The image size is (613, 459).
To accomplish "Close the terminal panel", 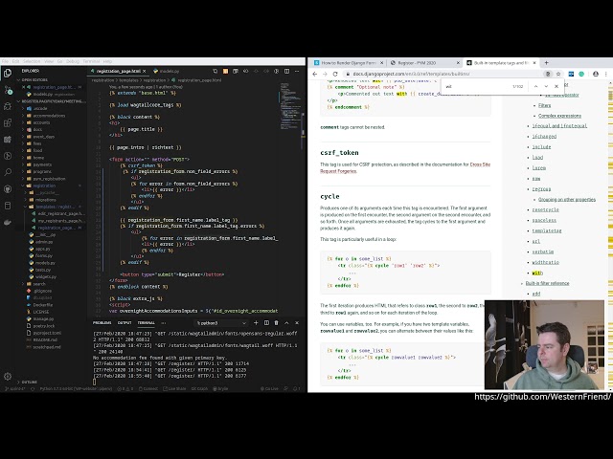I will tap(297, 323).
